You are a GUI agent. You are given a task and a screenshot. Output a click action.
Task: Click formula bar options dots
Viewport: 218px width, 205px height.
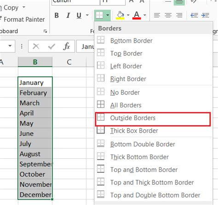pos(22,46)
